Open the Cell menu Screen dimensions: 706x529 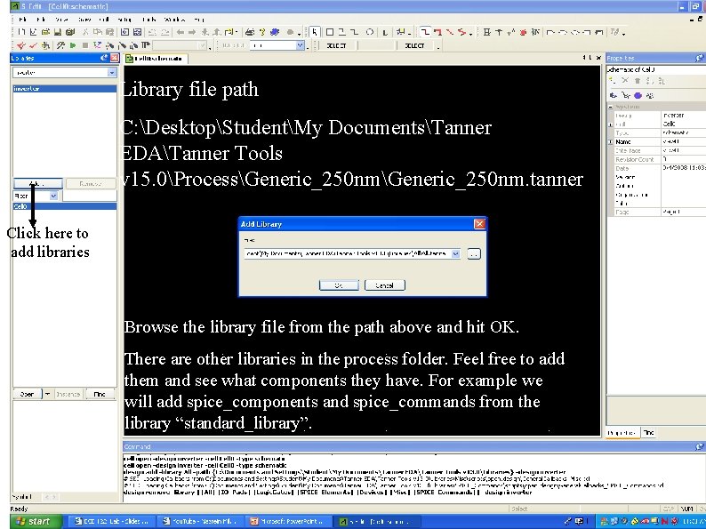[x=104, y=20]
